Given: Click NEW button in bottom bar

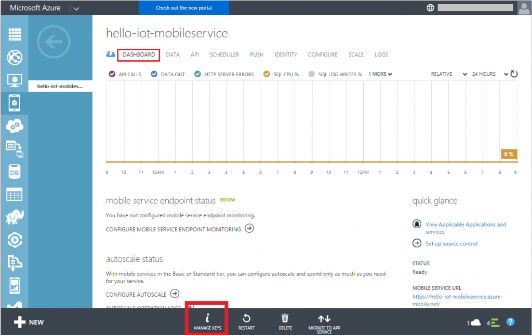Looking at the screenshot, I should (29, 322).
